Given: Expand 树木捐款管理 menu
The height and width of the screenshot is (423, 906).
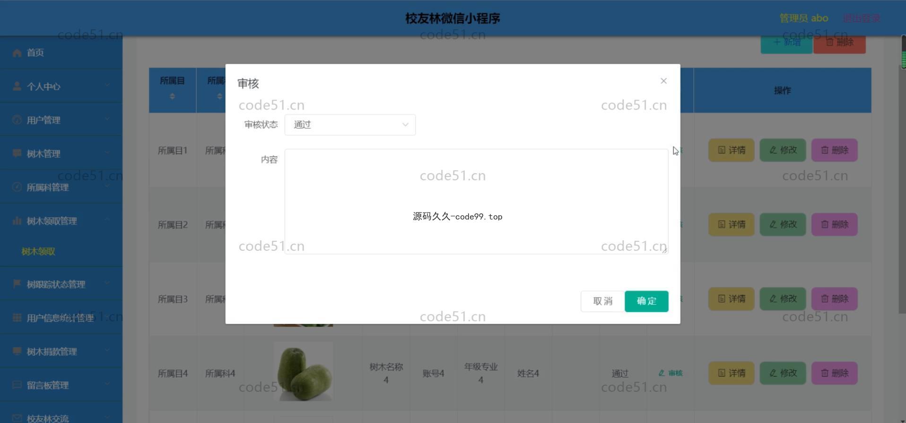Looking at the screenshot, I should click(61, 351).
